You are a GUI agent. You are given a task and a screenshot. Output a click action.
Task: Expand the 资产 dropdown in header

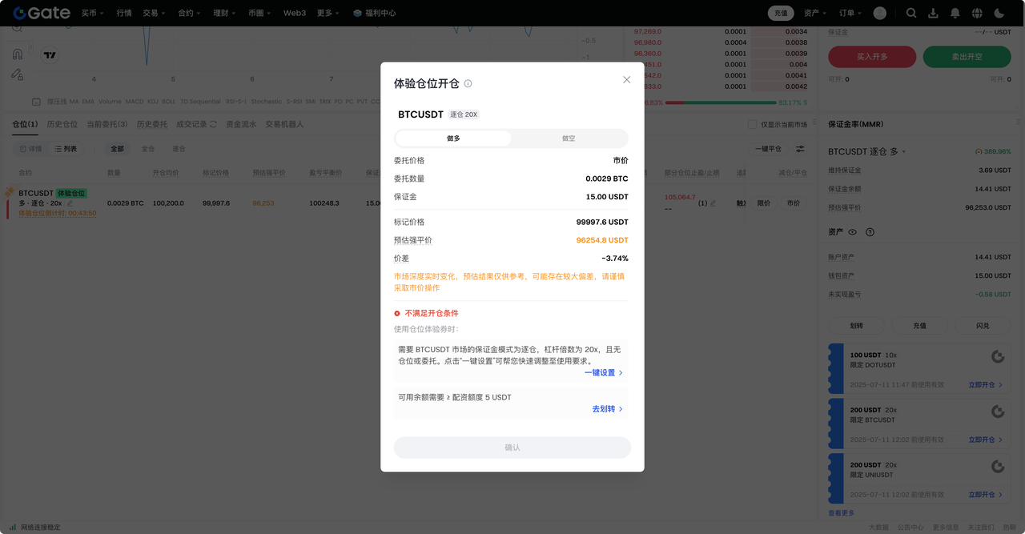pos(815,13)
